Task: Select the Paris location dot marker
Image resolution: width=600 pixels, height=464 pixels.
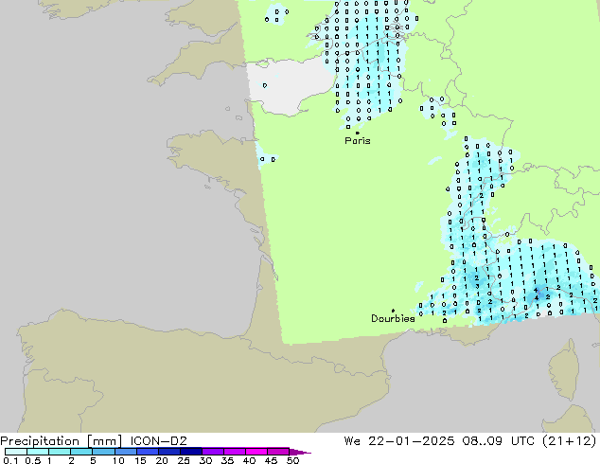Action: coord(358,133)
